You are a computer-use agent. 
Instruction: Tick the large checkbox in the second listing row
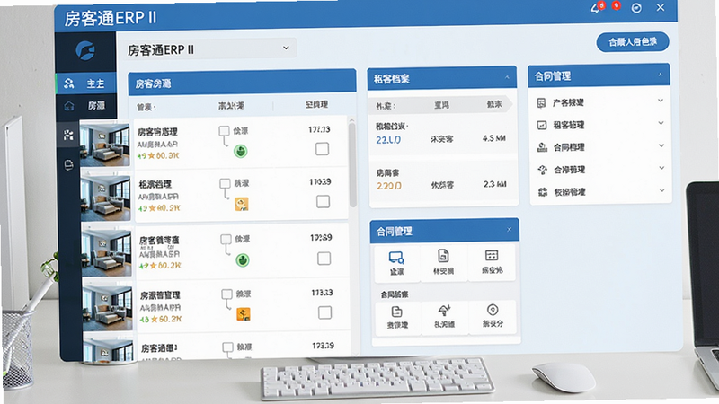(323, 201)
